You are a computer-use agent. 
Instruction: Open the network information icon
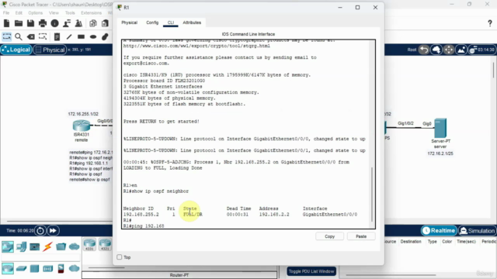coord(54,23)
